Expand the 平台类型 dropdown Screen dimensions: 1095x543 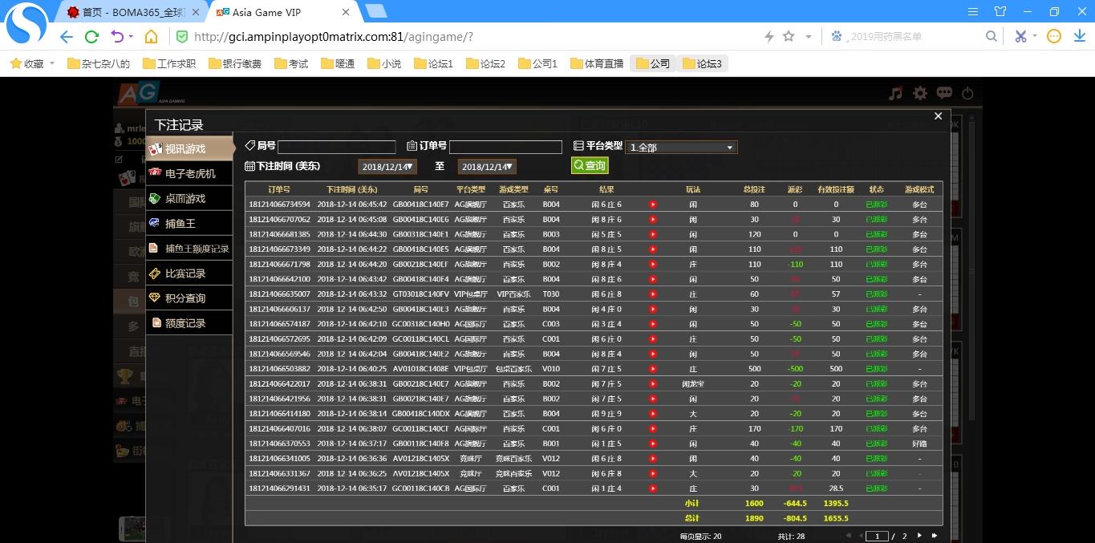[x=681, y=148]
